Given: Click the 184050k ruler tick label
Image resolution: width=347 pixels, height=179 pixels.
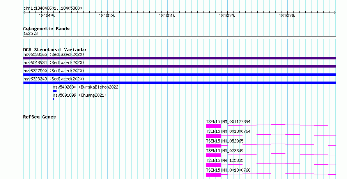Looking at the screenshot, I should point(107,16).
